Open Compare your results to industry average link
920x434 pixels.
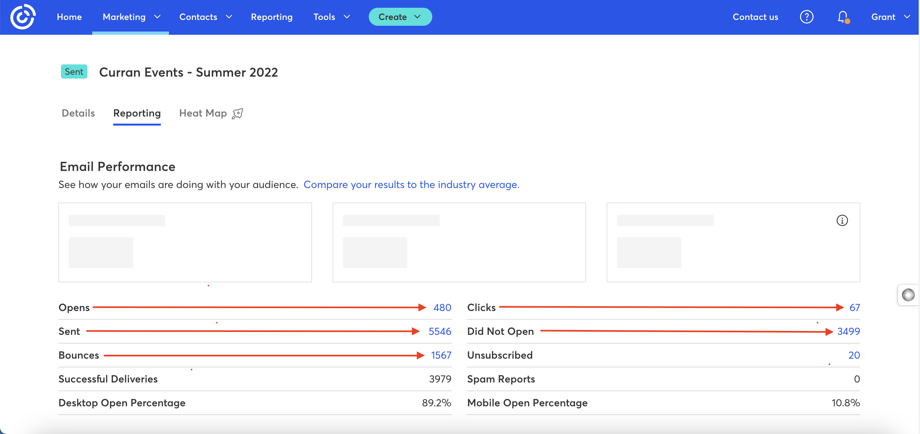click(x=411, y=184)
